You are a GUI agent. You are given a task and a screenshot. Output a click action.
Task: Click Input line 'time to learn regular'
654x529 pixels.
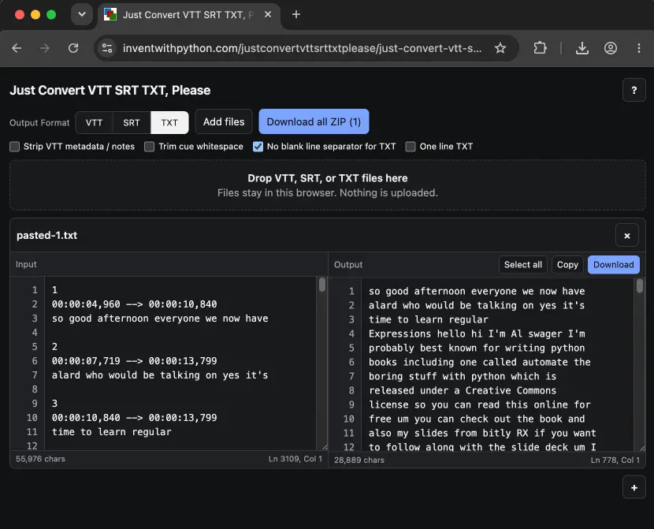click(x=111, y=432)
